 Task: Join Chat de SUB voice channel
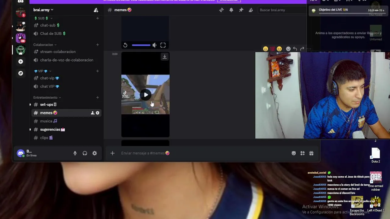(67, 33)
